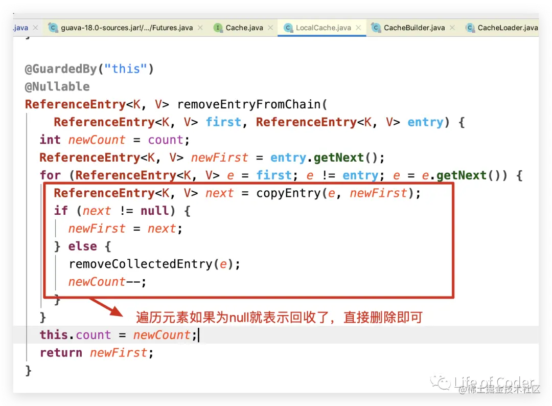Click the LocalCache.java class icon
The width and height of the screenshot is (552, 406).
point(288,28)
